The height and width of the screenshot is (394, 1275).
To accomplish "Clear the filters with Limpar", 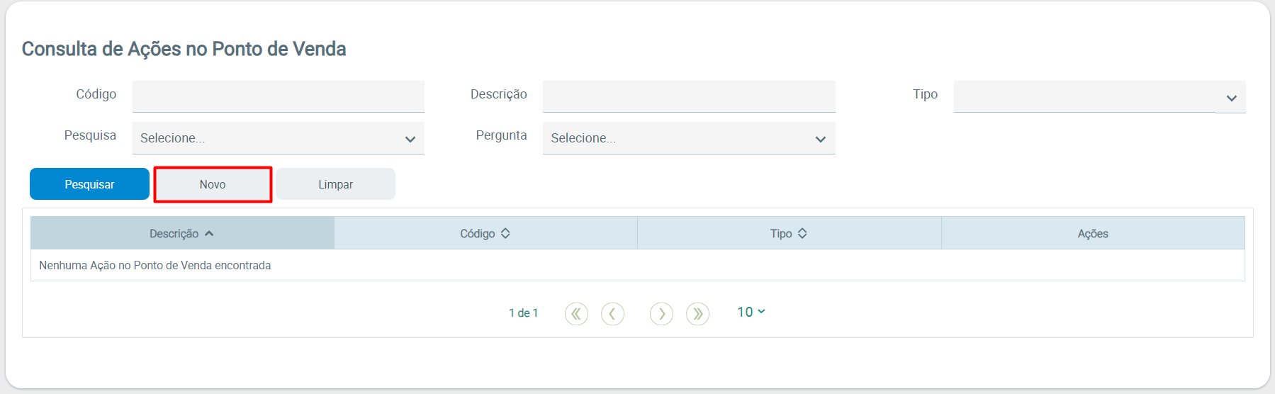I will [x=335, y=184].
